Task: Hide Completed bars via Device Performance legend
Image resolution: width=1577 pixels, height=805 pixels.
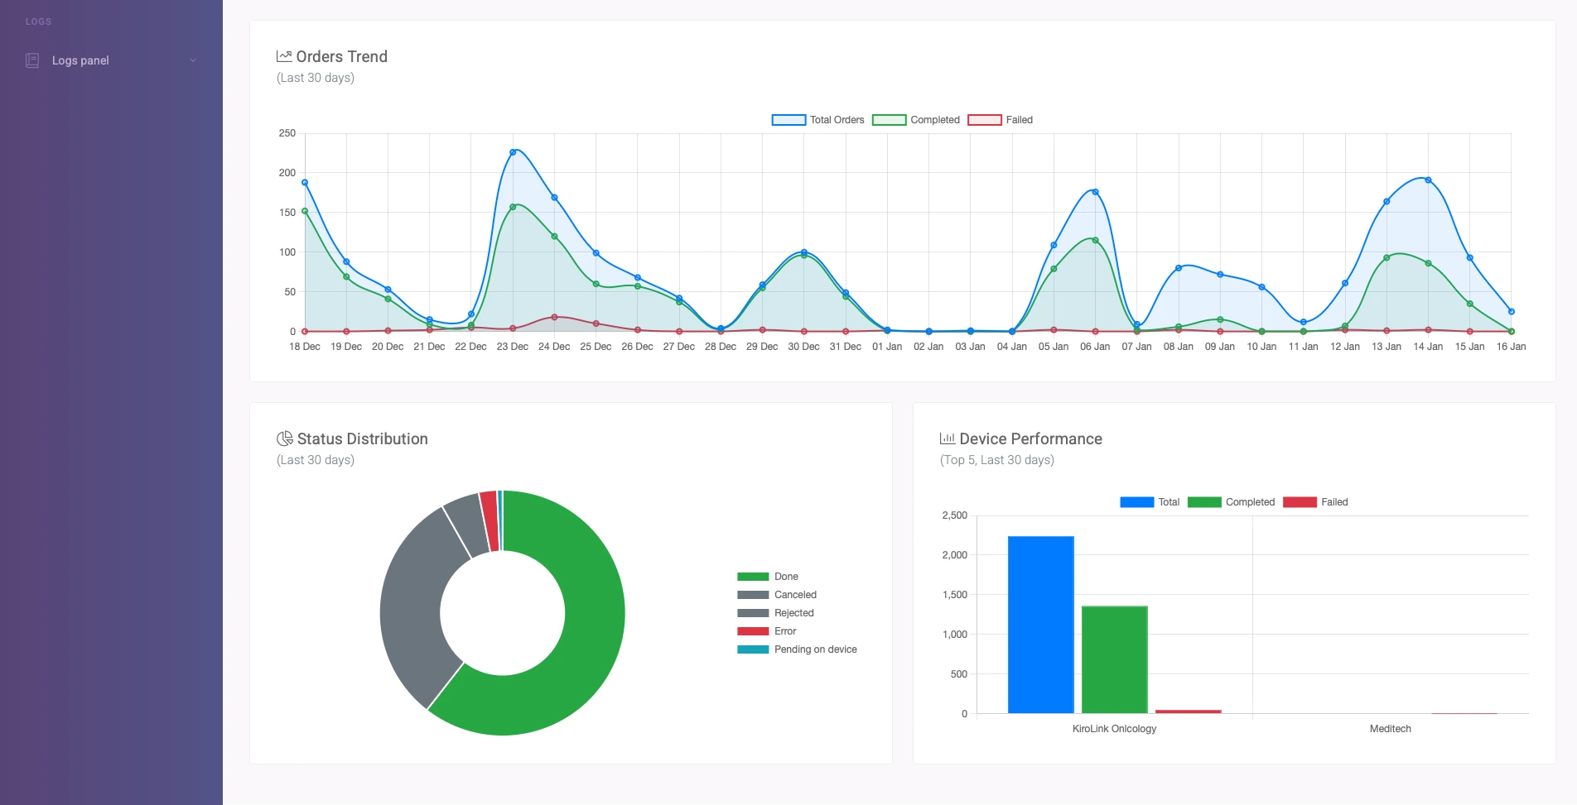Action: click(1233, 501)
